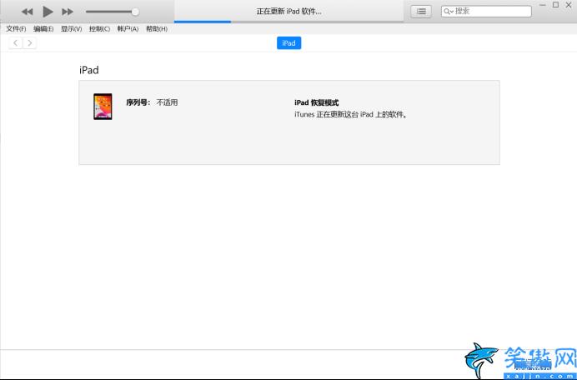
Task: Click the 不适用 serial value
Action: point(167,102)
